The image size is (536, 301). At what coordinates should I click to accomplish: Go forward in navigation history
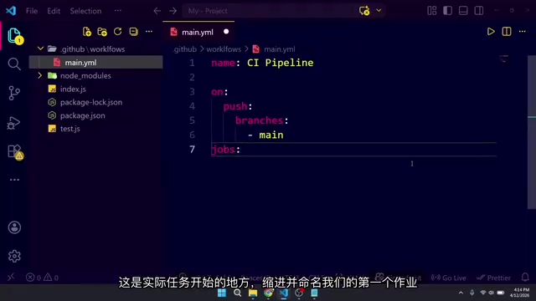click(x=173, y=11)
